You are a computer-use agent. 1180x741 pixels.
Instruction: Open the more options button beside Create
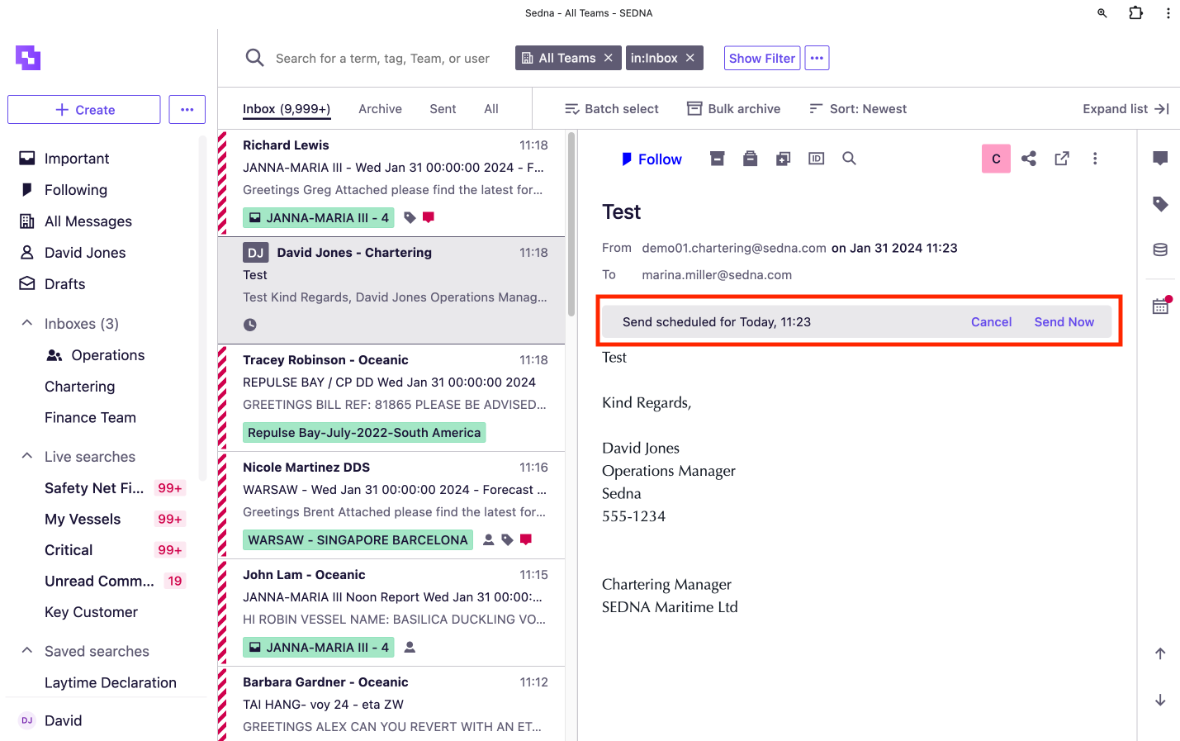tap(187, 110)
